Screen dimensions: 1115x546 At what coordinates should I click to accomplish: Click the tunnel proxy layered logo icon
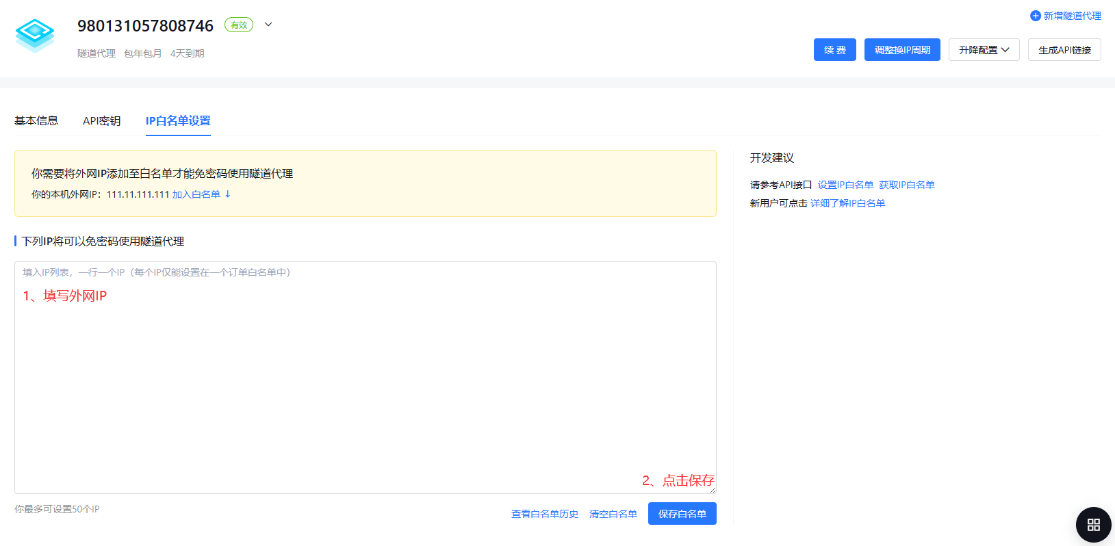tap(35, 36)
